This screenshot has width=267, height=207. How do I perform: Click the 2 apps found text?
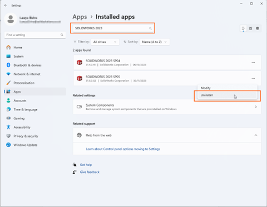(82, 50)
